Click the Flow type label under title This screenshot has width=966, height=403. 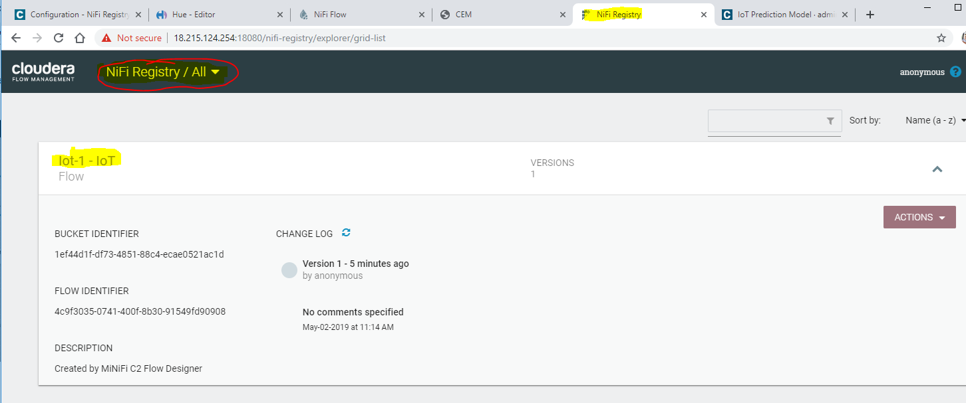click(x=71, y=177)
